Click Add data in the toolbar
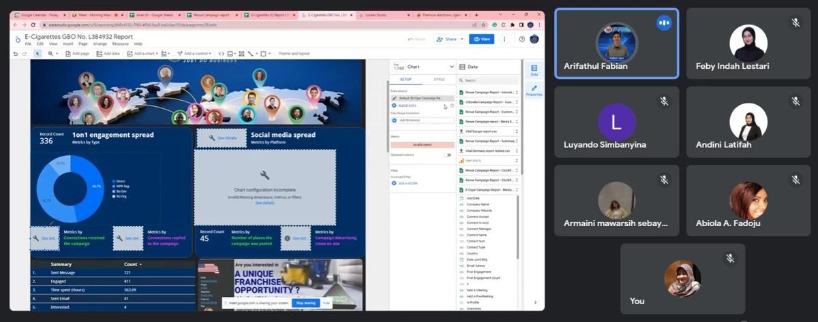Image resolution: width=818 pixels, height=322 pixels. 108,54
